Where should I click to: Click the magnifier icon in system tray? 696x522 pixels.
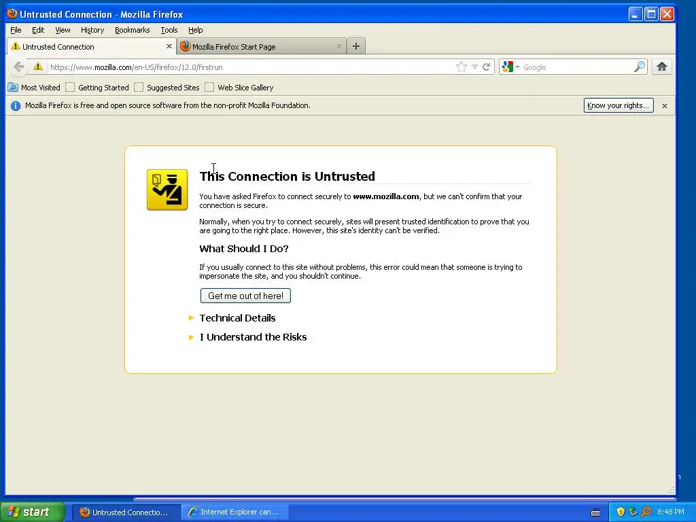click(646, 512)
